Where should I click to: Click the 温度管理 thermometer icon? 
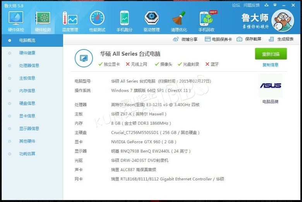tap(70, 21)
